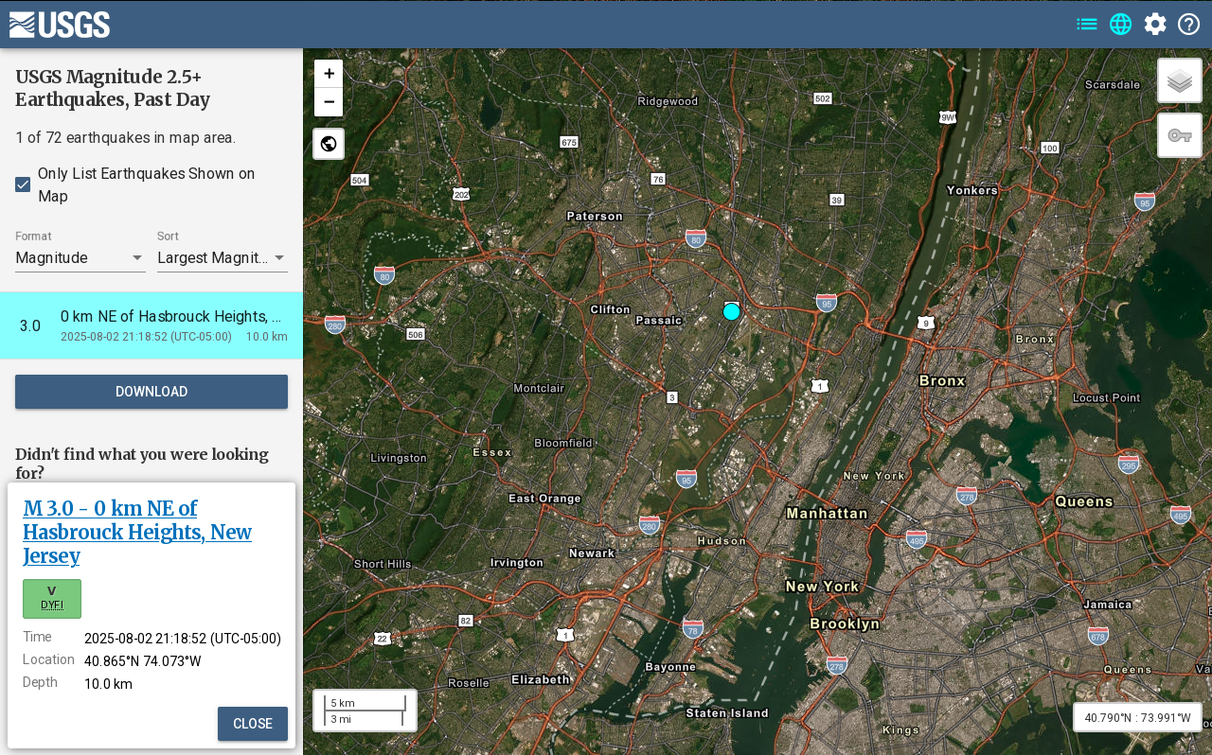Screen dimensions: 1212x755
Task: Open the help question mark icon
Action: [1189, 25]
